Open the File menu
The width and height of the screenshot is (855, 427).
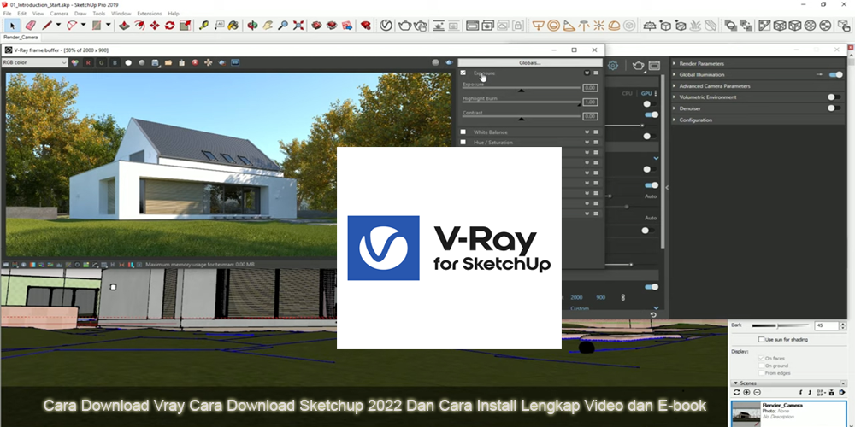(7, 13)
